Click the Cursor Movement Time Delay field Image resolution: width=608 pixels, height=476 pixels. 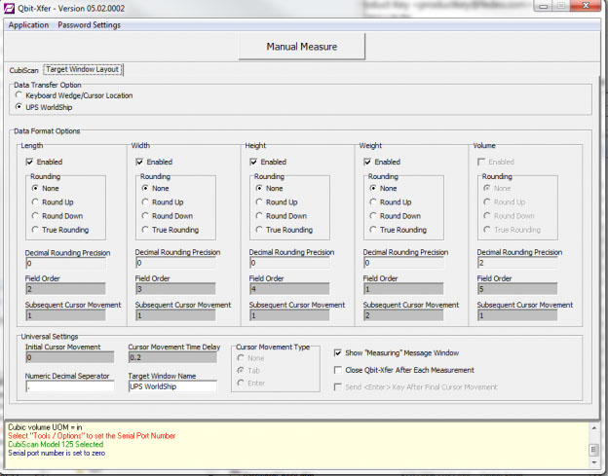click(171, 357)
